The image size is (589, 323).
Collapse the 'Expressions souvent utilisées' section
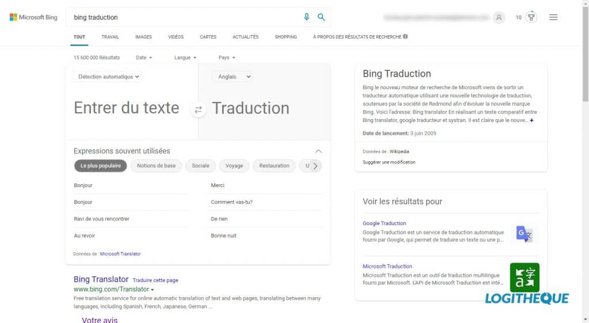click(x=319, y=151)
